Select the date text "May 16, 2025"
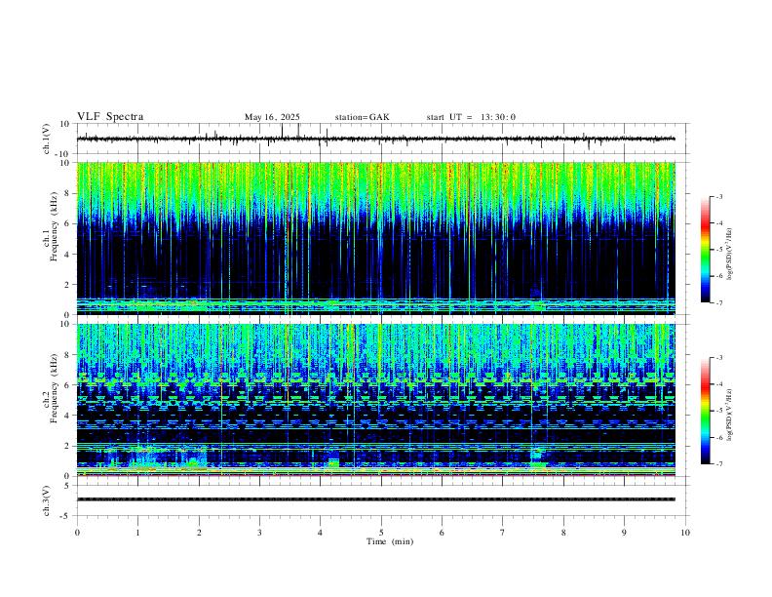The image size is (772, 597). [x=272, y=117]
